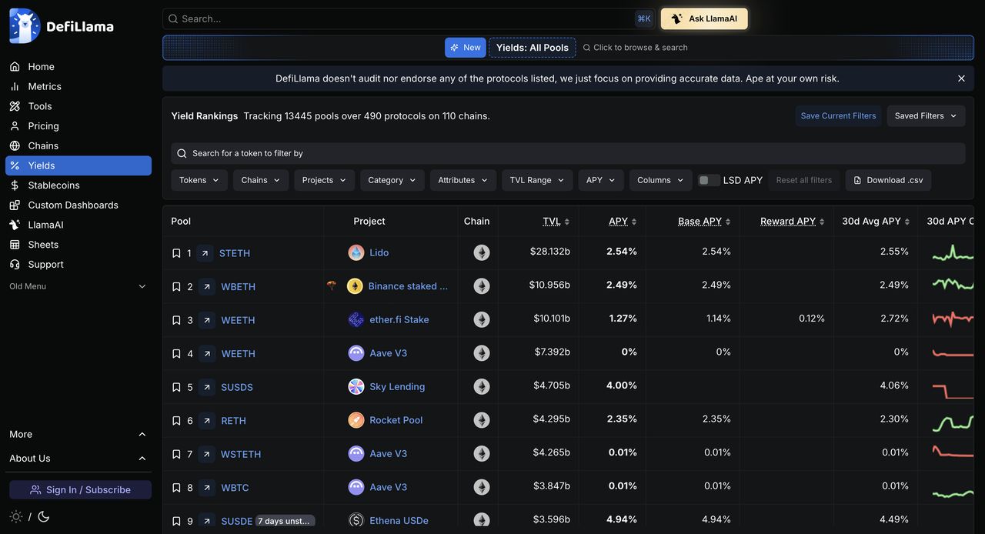Screen dimensions: 985x534
Task: Click the token filter search magnifier icon
Action: 182,153
